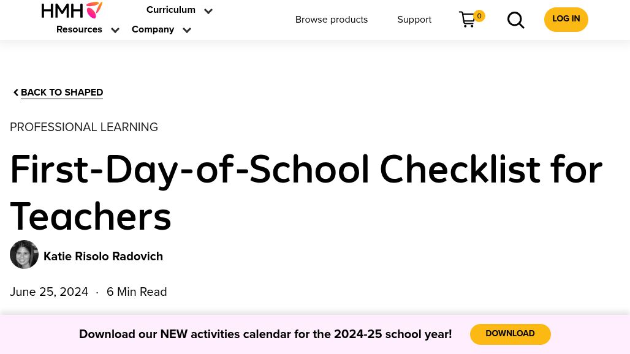Open the Resources menu
This screenshot has width=630, height=354.
(79, 29)
